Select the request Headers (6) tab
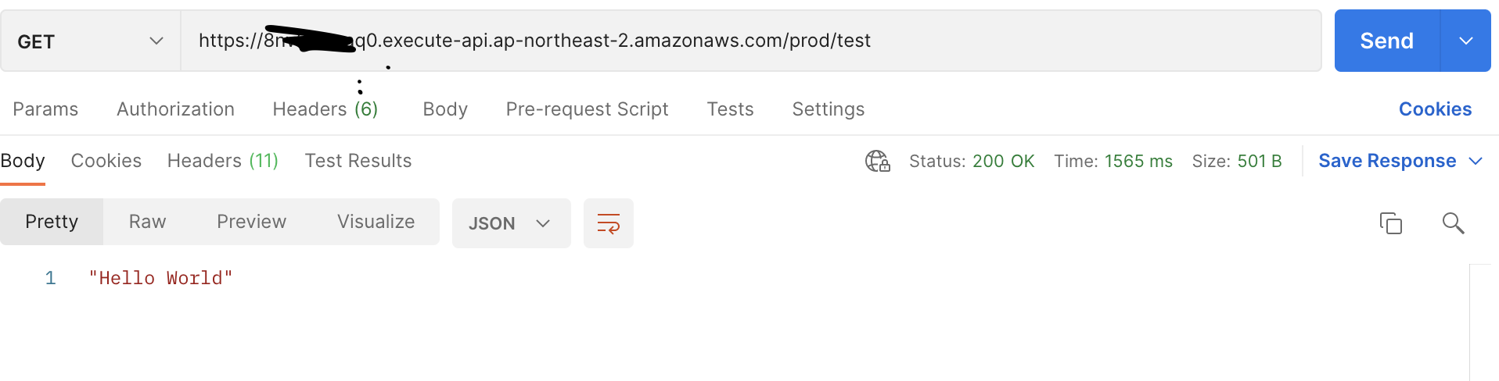This screenshot has width=1499, height=381. 325,109
